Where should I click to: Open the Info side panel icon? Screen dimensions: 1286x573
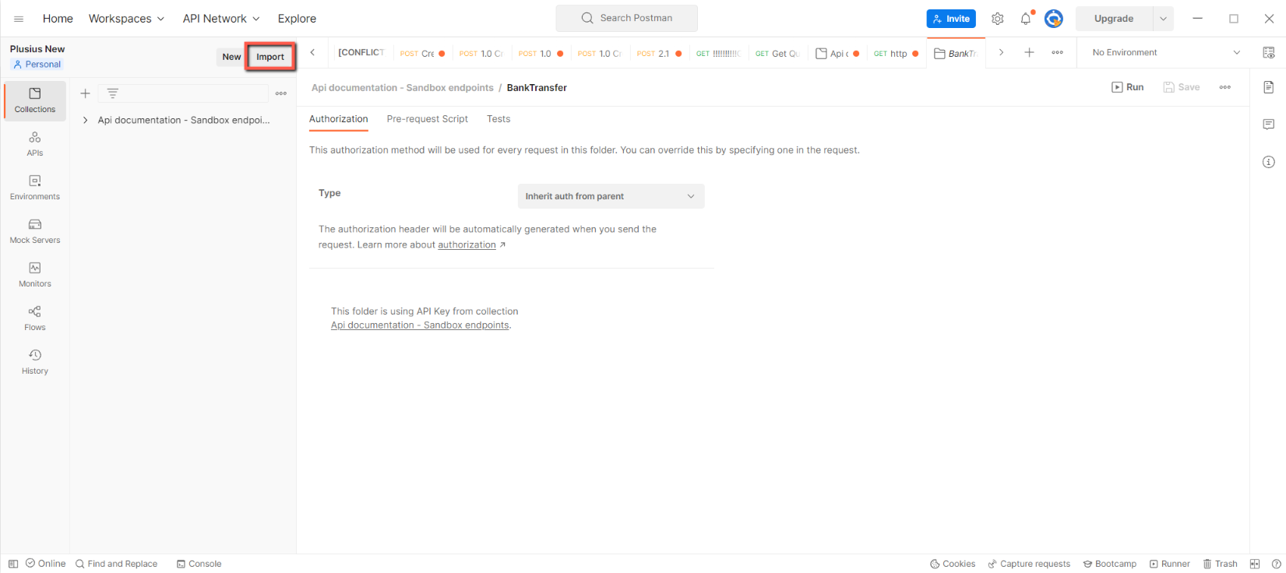click(x=1269, y=162)
